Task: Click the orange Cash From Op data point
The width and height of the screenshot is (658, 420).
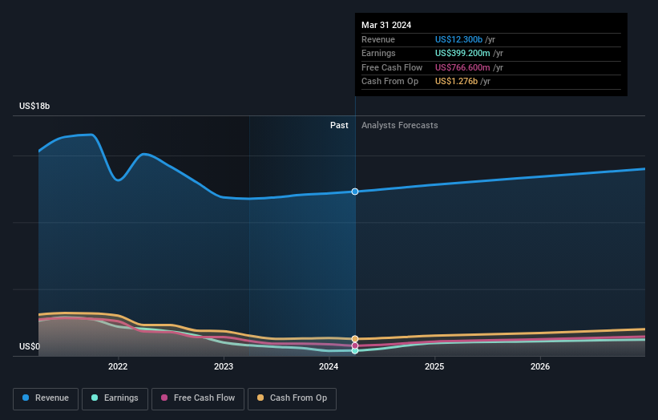Action: pos(355,338)
